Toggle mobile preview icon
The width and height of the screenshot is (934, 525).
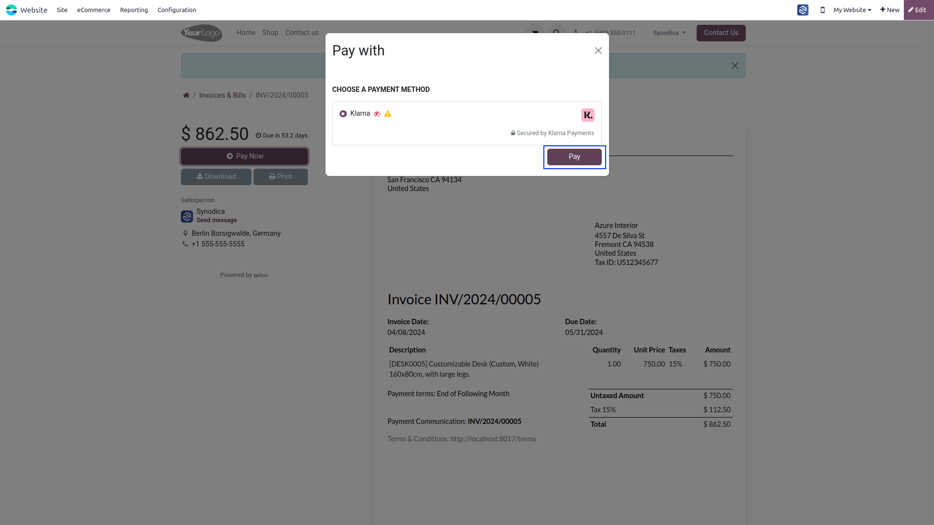823,10
